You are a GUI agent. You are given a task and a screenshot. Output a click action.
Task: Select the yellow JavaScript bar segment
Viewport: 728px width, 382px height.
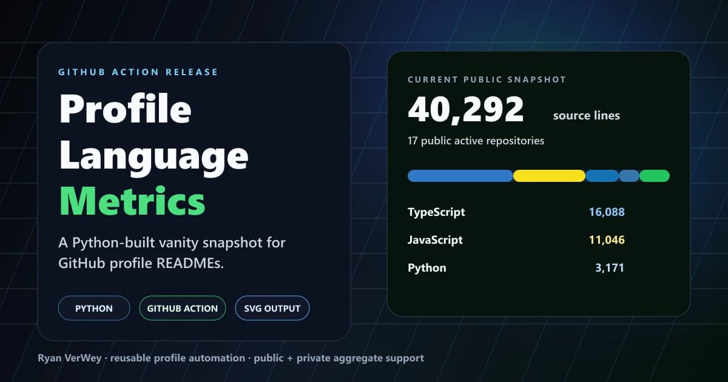tap(549, 176)
